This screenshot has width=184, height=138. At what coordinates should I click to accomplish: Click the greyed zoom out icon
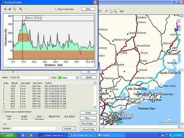point(25,9)
